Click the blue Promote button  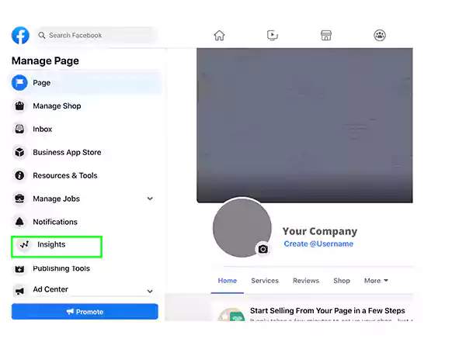[85, 312]
